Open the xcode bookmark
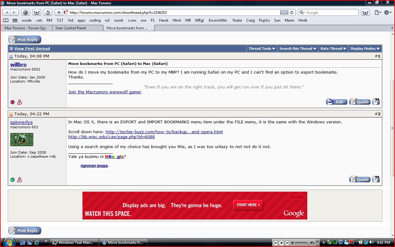Screen dimensions: 395x247 (27, 20)
